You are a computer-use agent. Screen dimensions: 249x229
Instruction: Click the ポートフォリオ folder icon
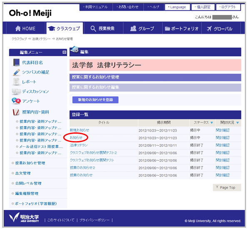[x=167, y=29]
